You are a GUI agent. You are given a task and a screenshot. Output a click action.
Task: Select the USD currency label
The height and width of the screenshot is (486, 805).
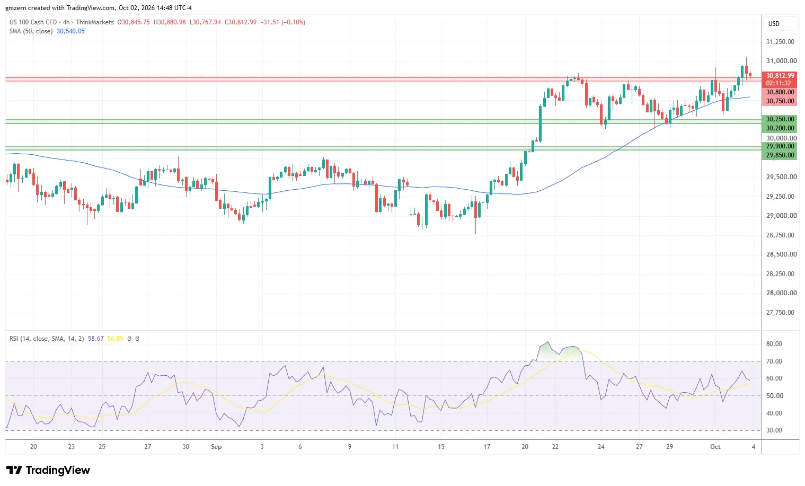click(x=774, y=24)
